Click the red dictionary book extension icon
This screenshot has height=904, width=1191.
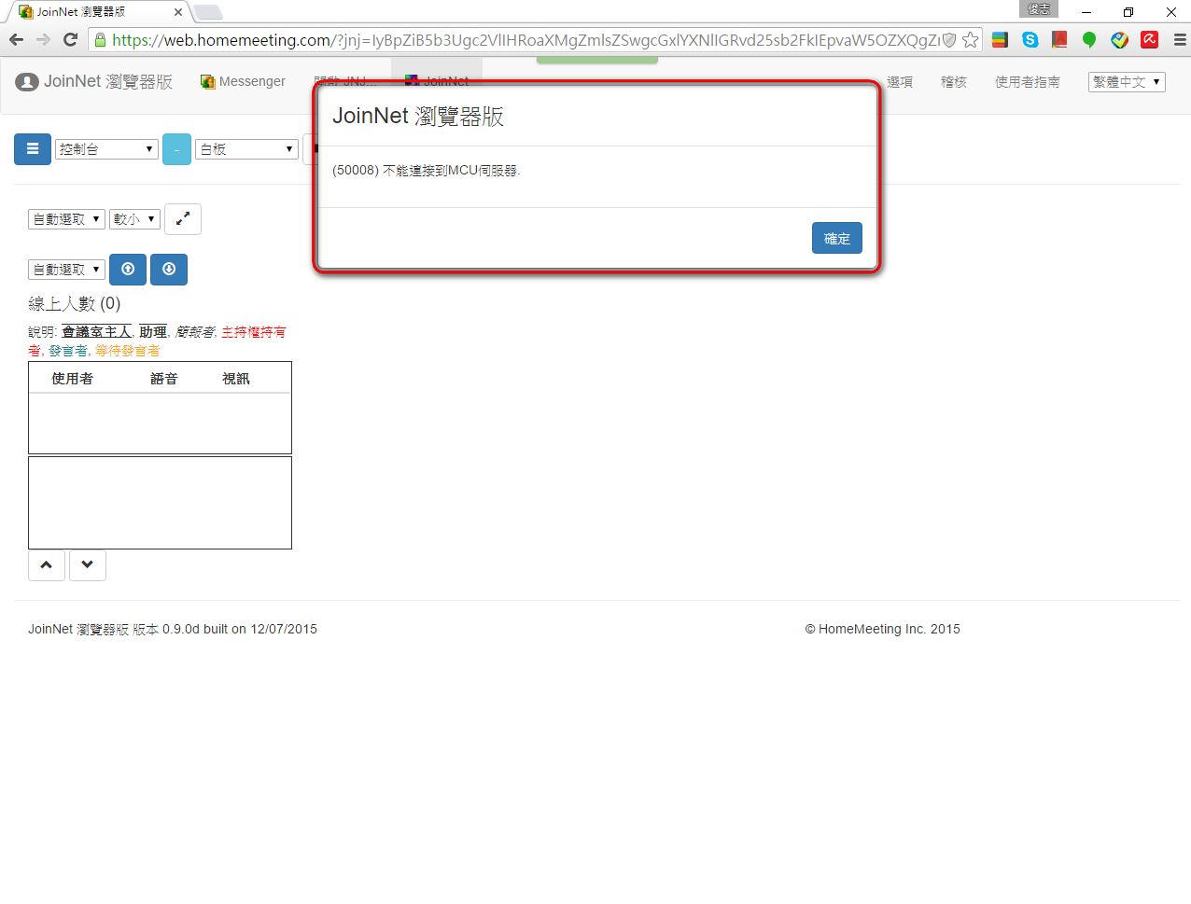coord(1059,40)
